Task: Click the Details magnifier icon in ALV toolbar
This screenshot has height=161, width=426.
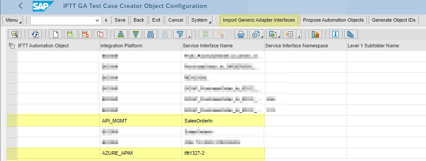Action: coord(15,34)
